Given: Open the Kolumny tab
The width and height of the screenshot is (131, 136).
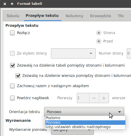Looking at the screenshot, I should 74,16.
